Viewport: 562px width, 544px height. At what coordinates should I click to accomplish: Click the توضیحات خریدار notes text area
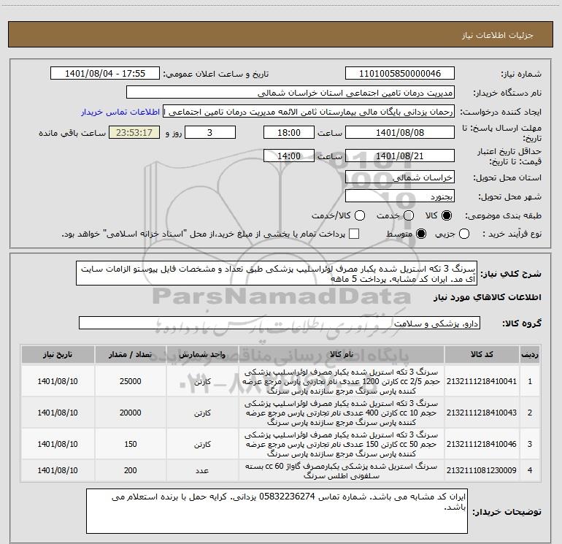[x=277, y=511]
